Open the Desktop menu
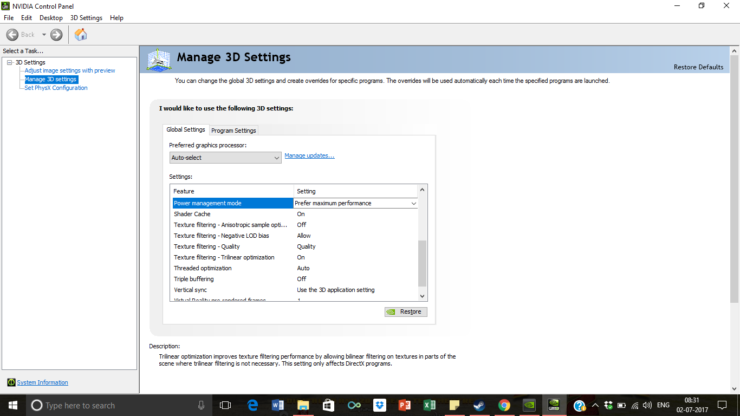Image resolution: width=740 pixels, height=416 pixels. coord(51,18)
